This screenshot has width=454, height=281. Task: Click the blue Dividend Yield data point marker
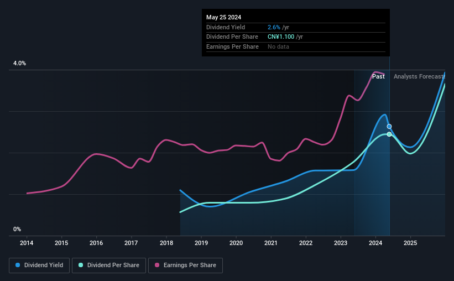click(389, 126)
